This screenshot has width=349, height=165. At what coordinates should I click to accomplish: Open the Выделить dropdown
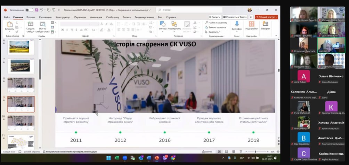(212, 32)
